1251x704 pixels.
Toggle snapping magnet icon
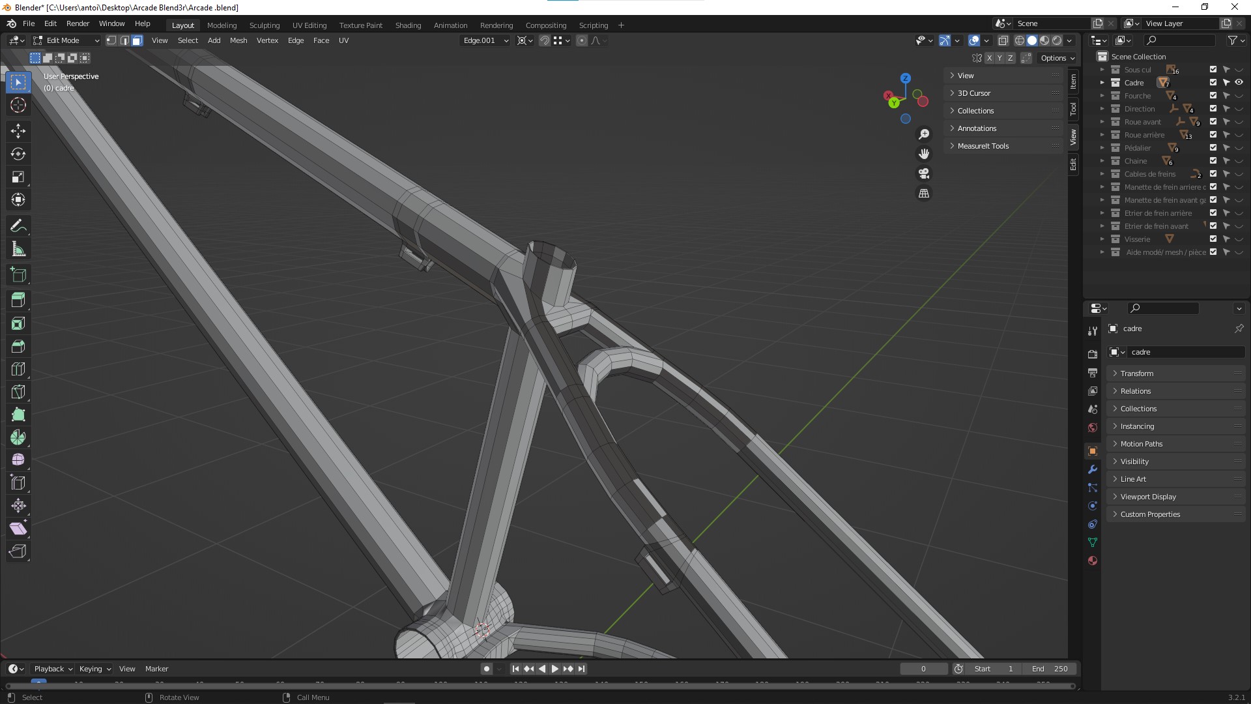(x=545, y=40)
